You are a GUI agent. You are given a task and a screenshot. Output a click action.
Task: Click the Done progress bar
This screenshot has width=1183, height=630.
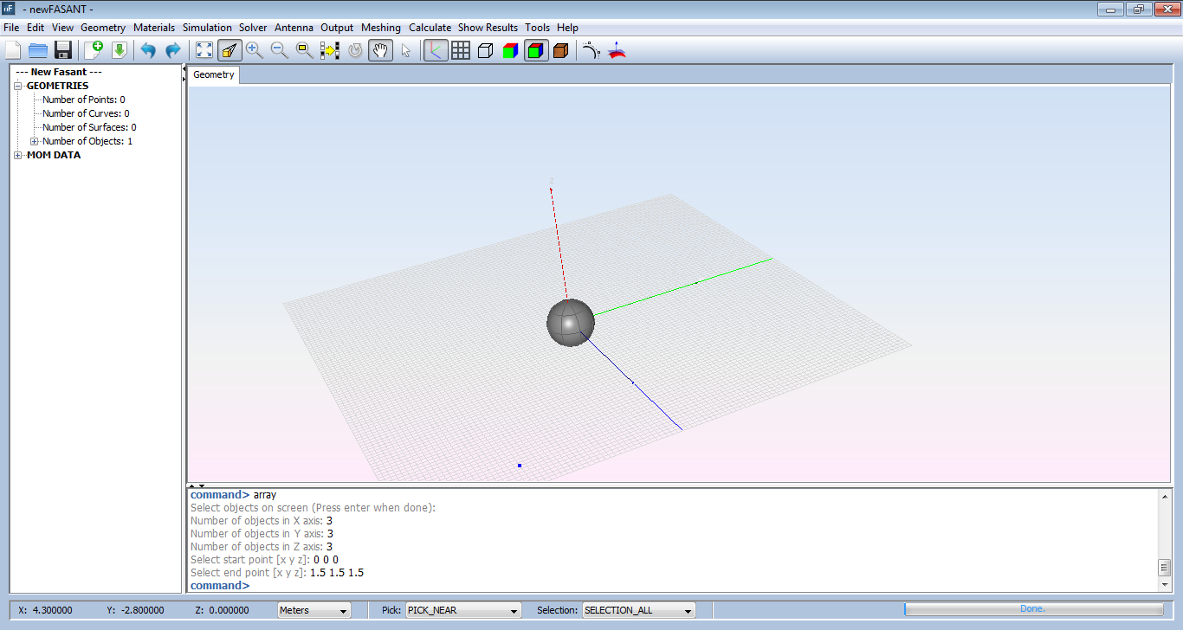point(1033,609)
